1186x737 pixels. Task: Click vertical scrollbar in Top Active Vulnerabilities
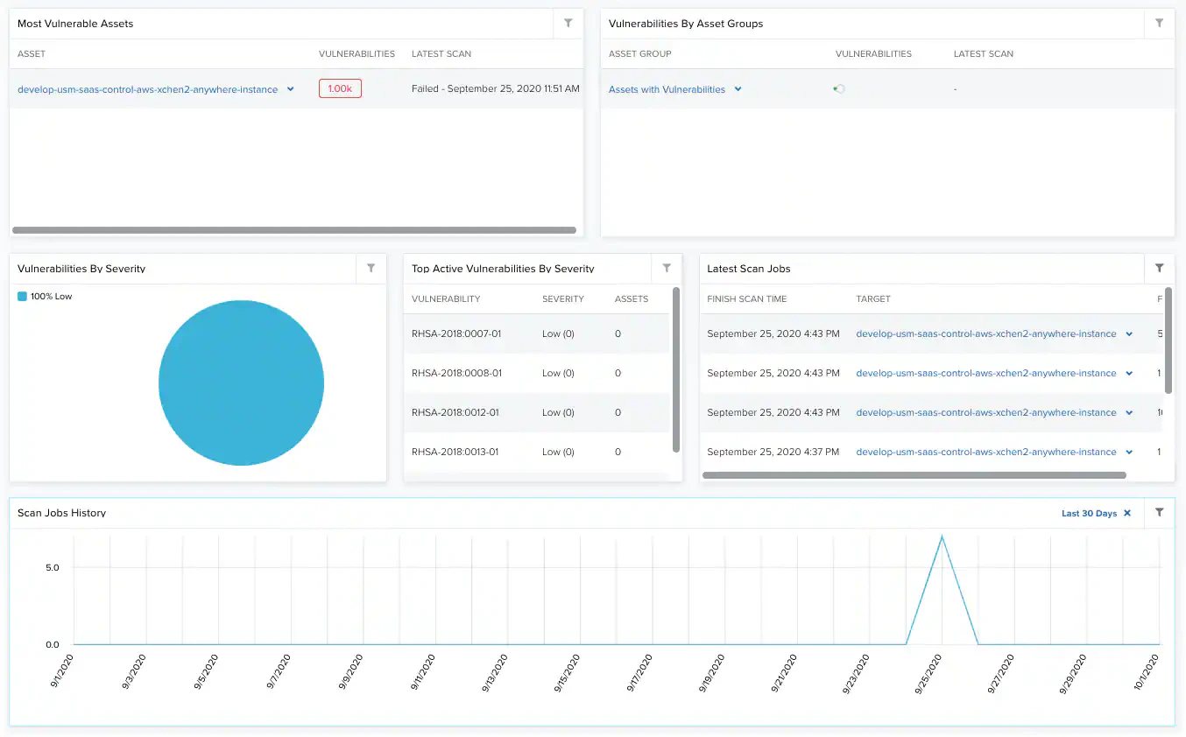pos(676,369)
